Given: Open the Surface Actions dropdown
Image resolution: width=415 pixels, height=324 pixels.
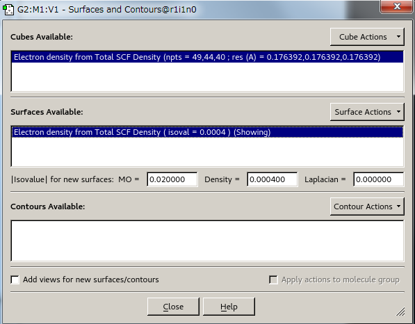Looking at the screenshot, I should click(367, 112).
